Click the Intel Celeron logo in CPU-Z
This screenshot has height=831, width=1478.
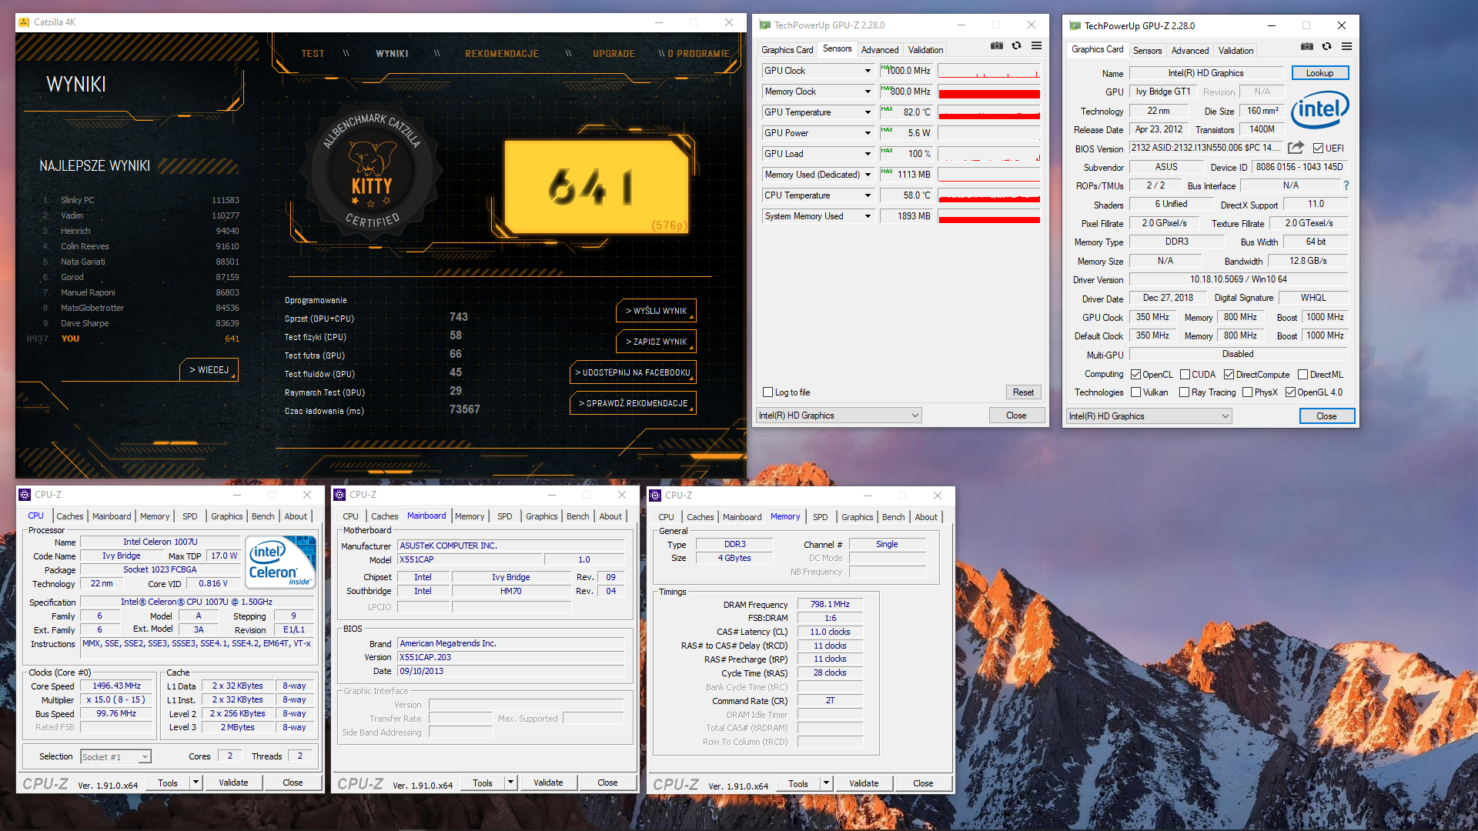coord(281,562)
